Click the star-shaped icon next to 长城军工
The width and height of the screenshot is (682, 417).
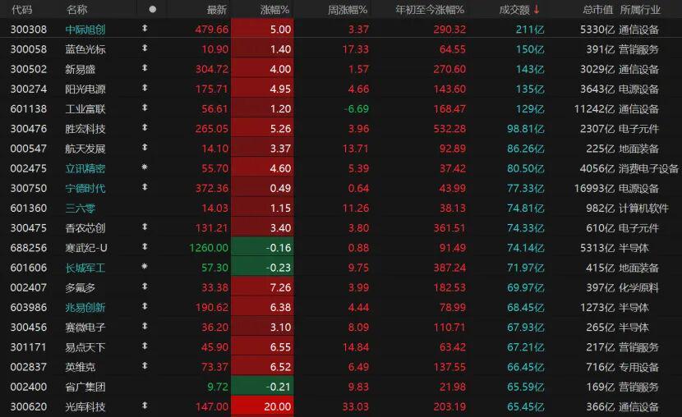tap(145, 268)
